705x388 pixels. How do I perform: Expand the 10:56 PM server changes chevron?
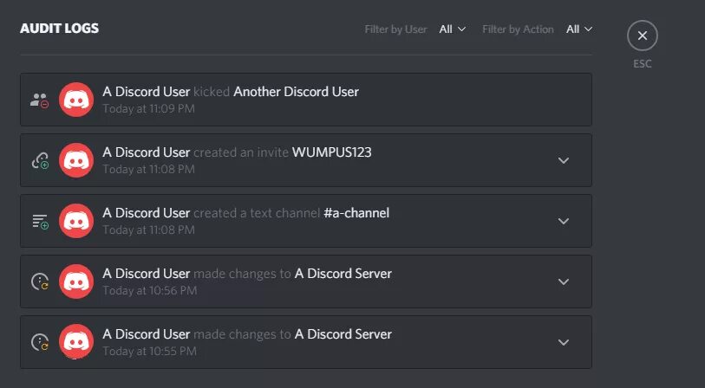point(564,281)
